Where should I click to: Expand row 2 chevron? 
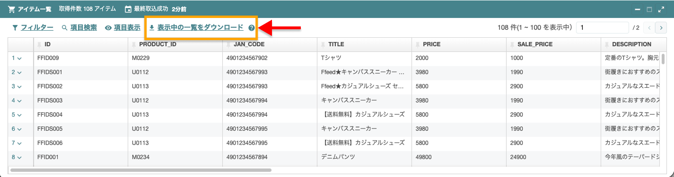[19, 73]
